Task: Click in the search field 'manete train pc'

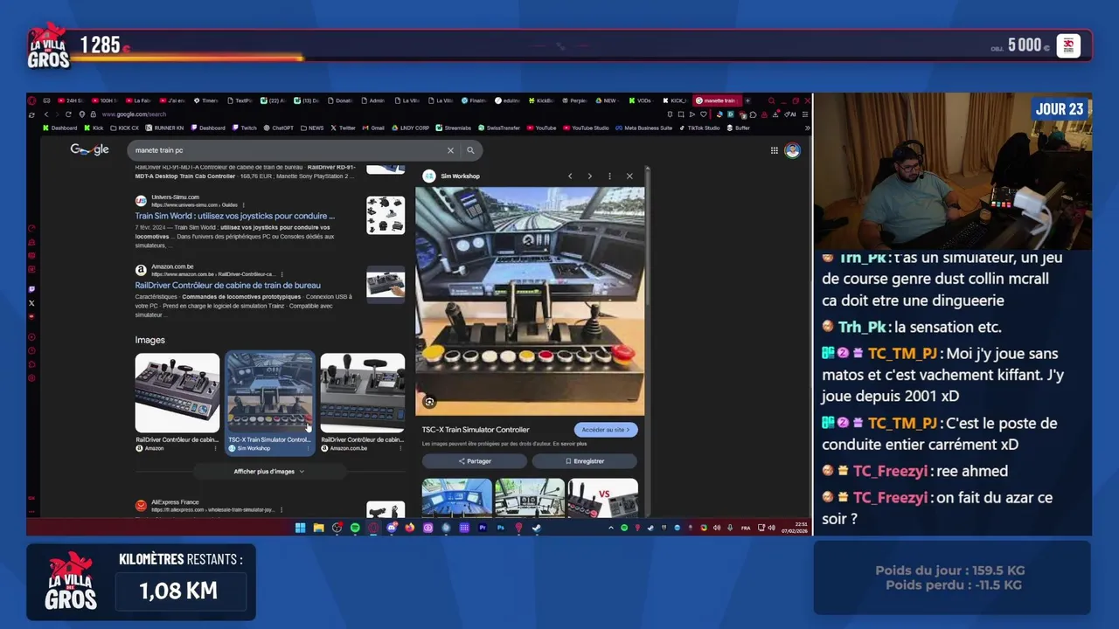Action: 288,150
